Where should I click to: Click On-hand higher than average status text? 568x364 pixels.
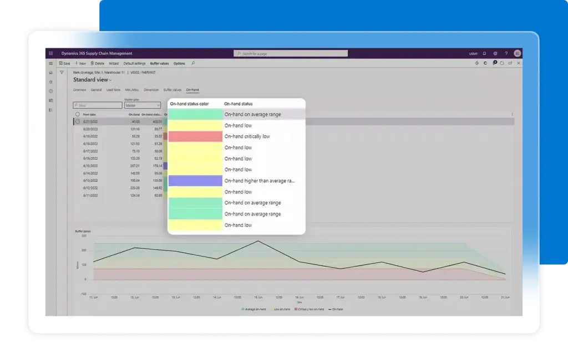(x=260, y=181)
